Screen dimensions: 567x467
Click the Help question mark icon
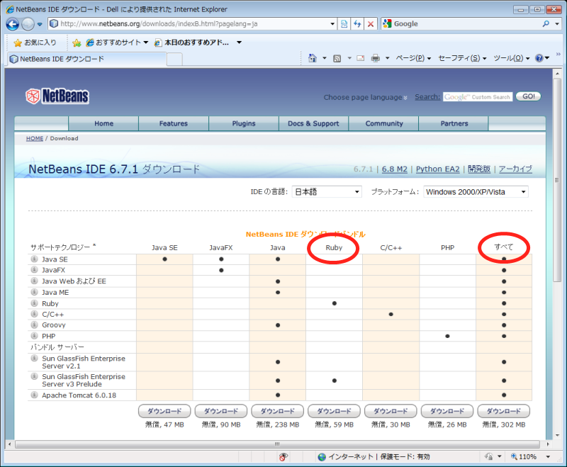tap(539, 58)
